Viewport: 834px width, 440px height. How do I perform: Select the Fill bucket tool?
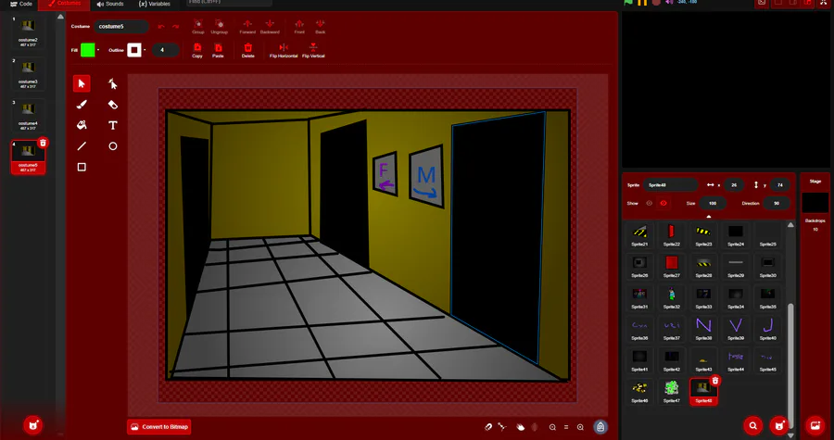pos(82,125)
